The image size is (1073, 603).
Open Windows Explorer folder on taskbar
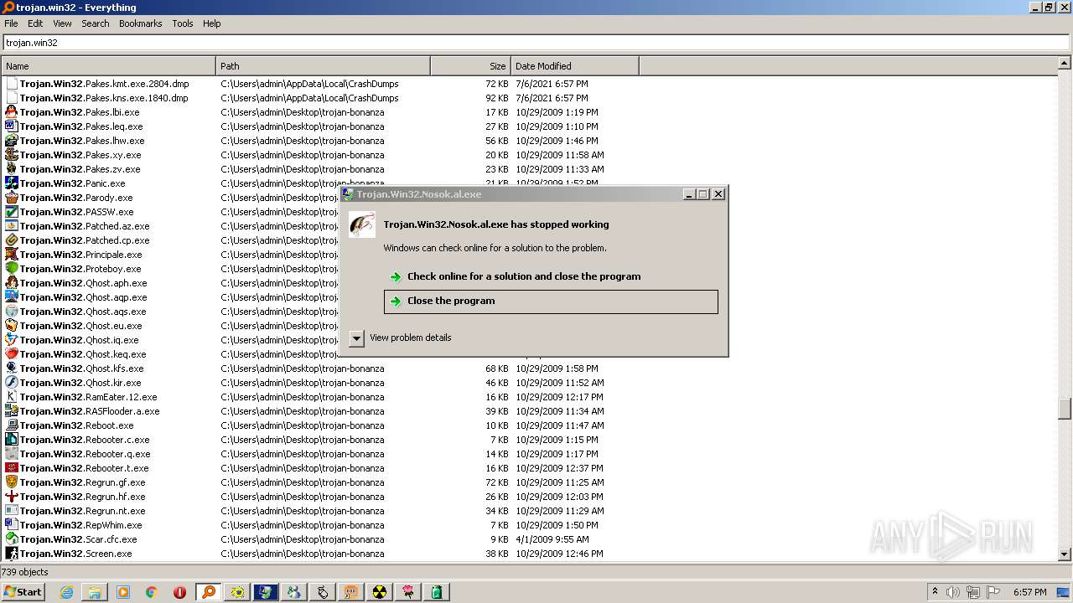[95, 592]
